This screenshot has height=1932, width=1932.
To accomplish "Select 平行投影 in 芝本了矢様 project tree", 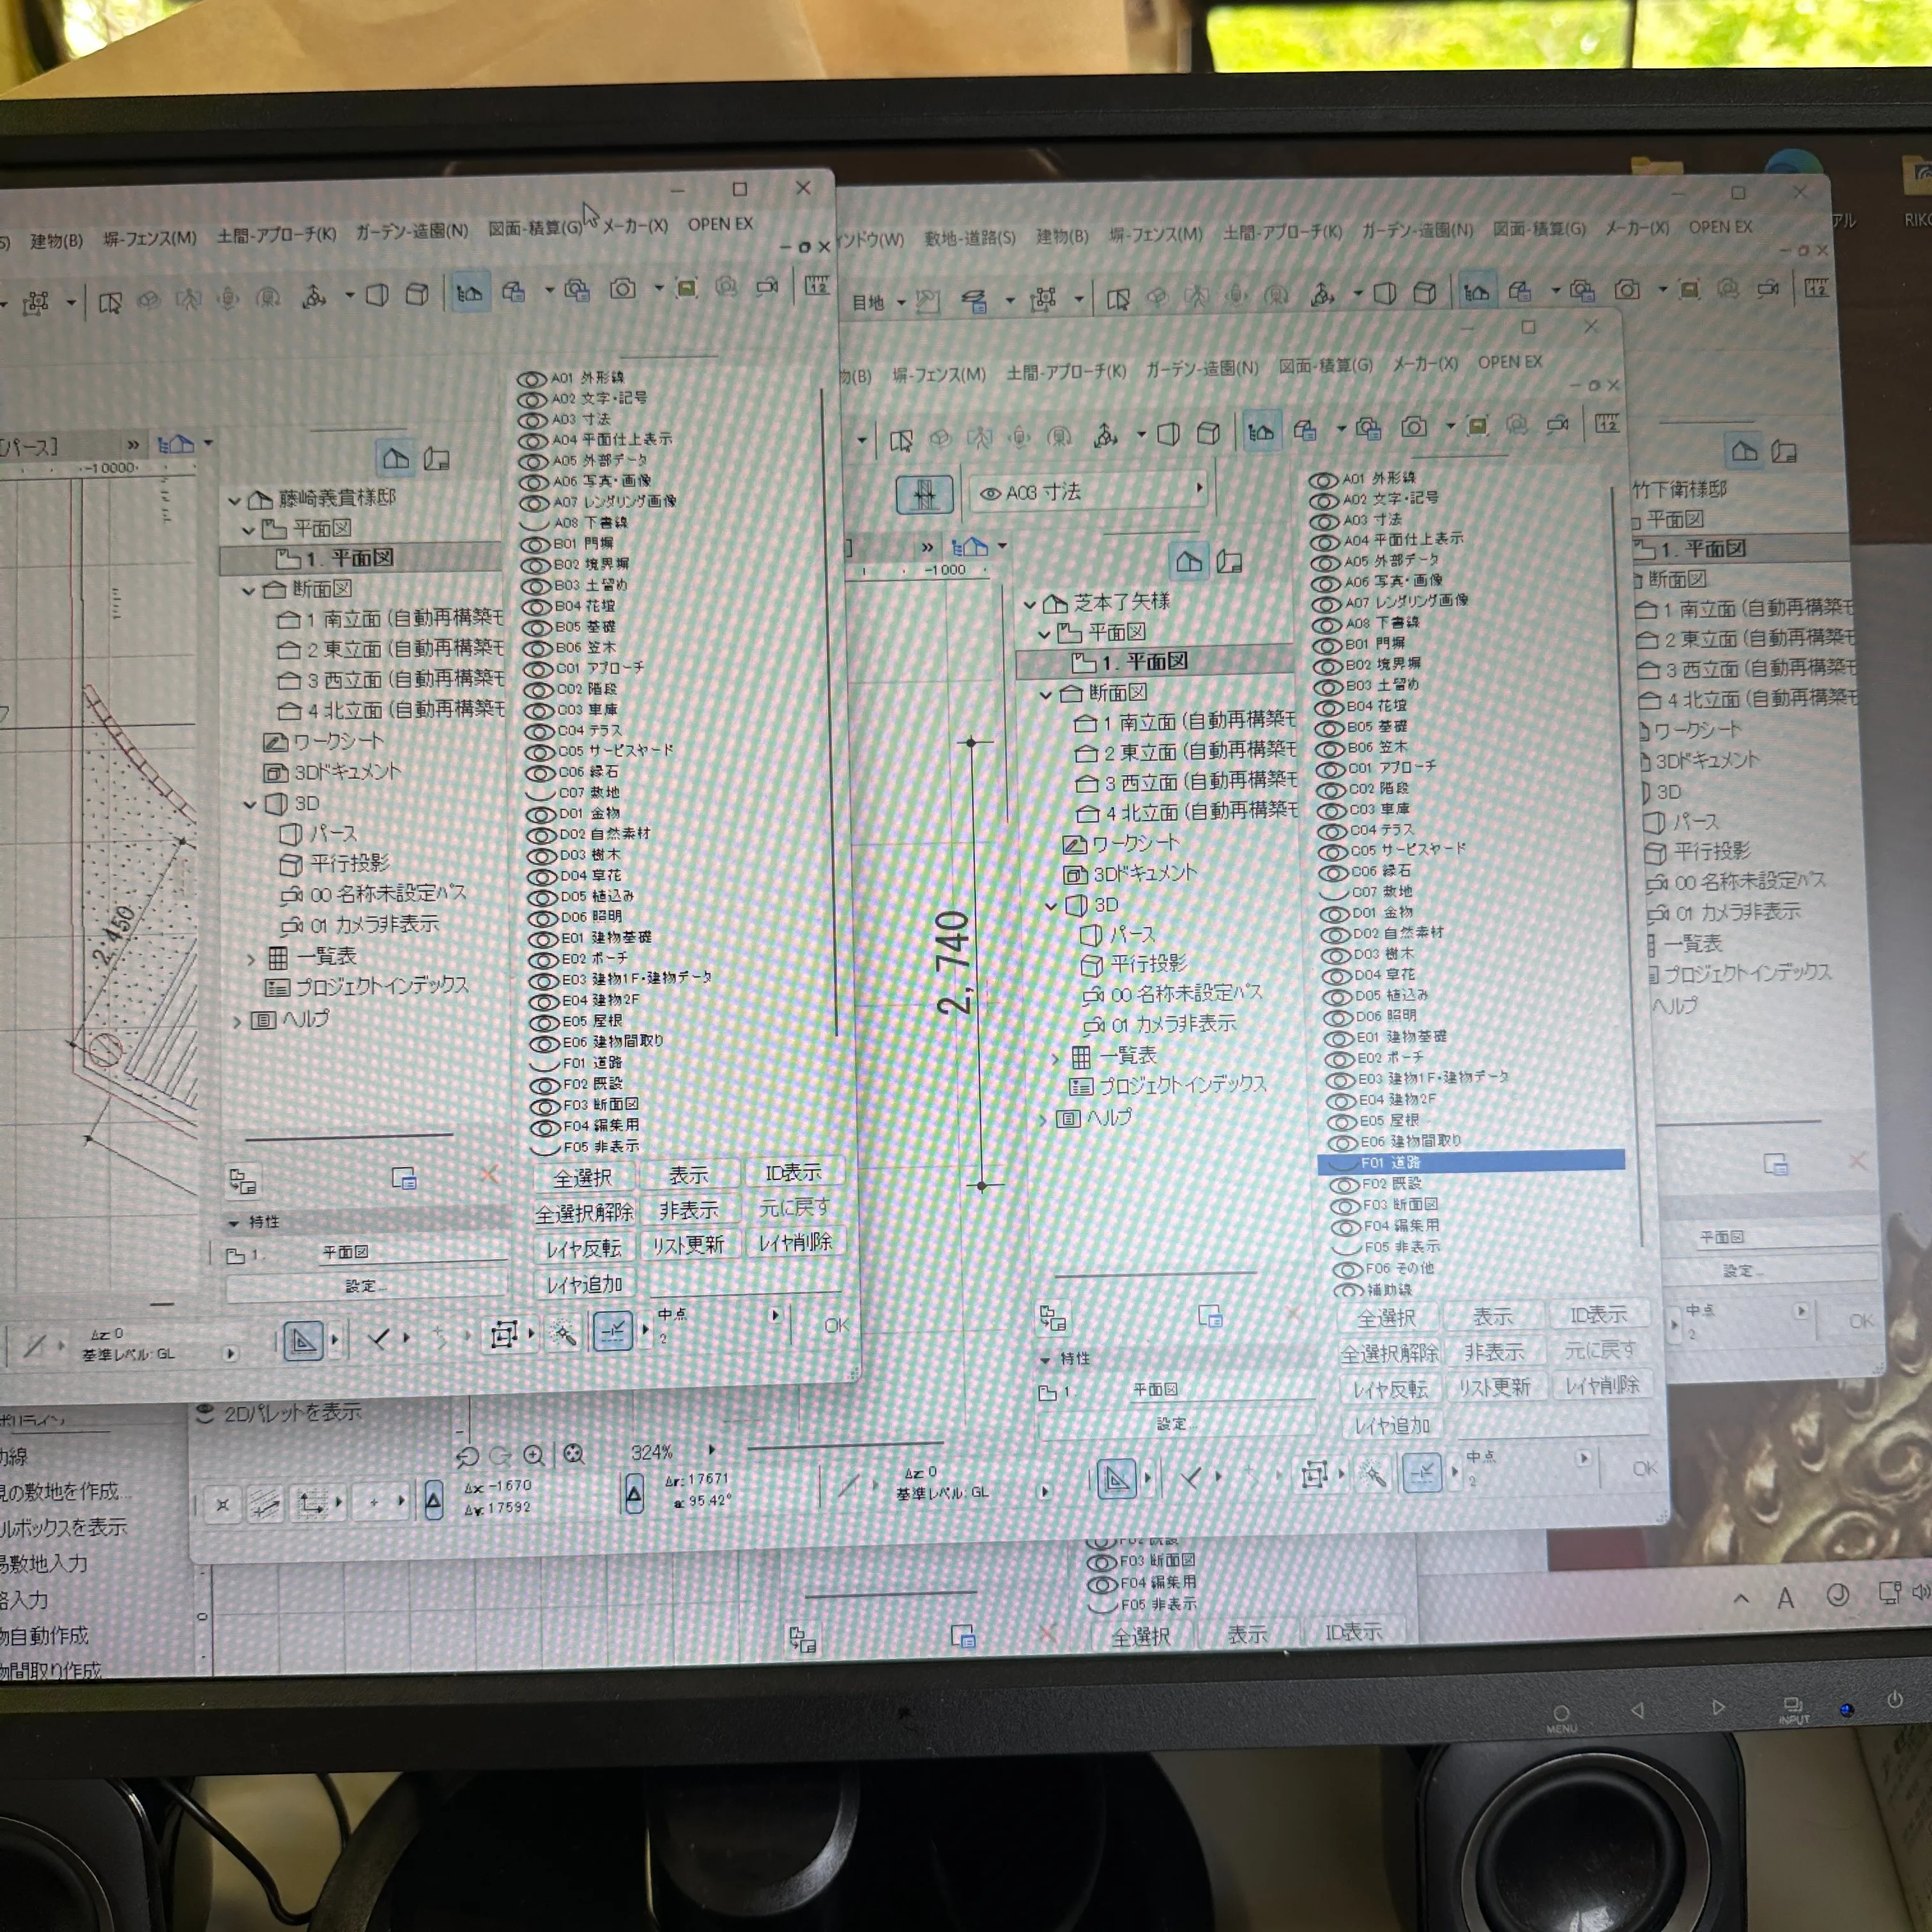I will 1149,964.
